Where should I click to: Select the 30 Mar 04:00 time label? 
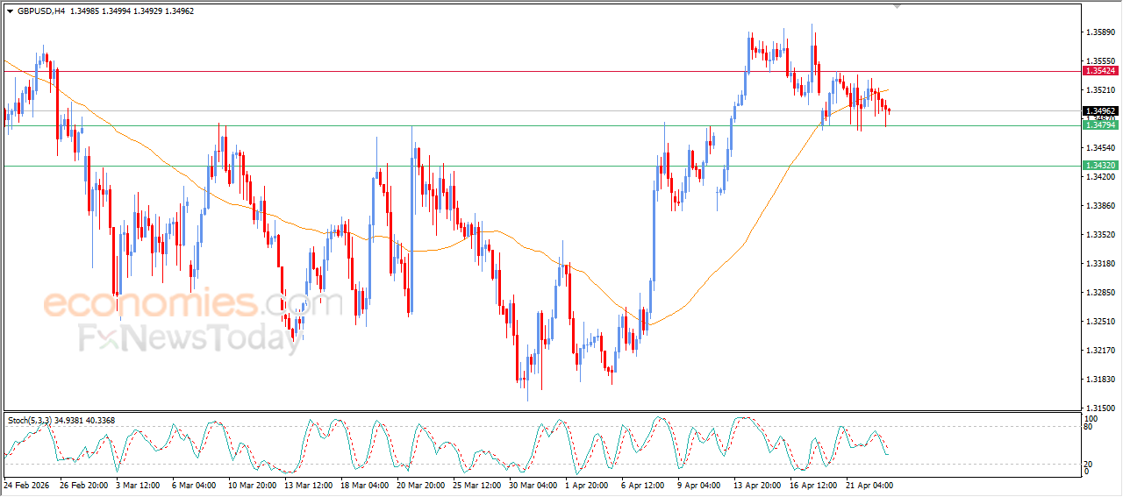[x=533, y=485]
